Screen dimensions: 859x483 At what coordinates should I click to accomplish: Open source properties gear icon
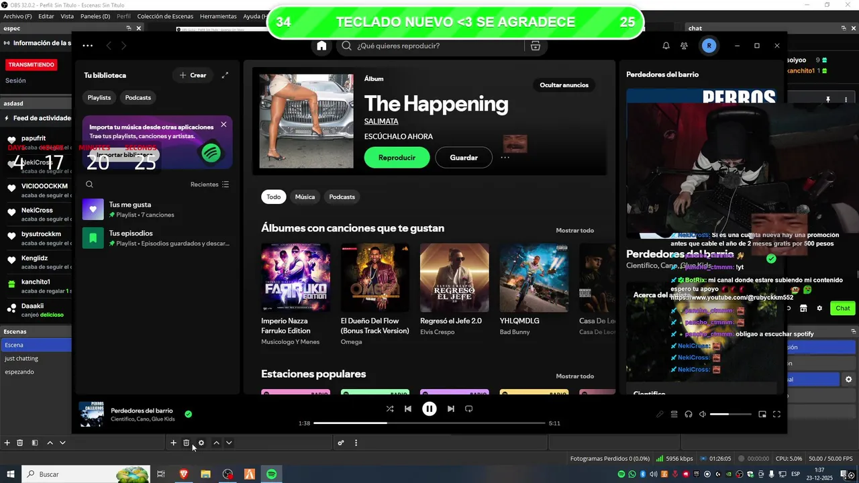pos(201,443)
